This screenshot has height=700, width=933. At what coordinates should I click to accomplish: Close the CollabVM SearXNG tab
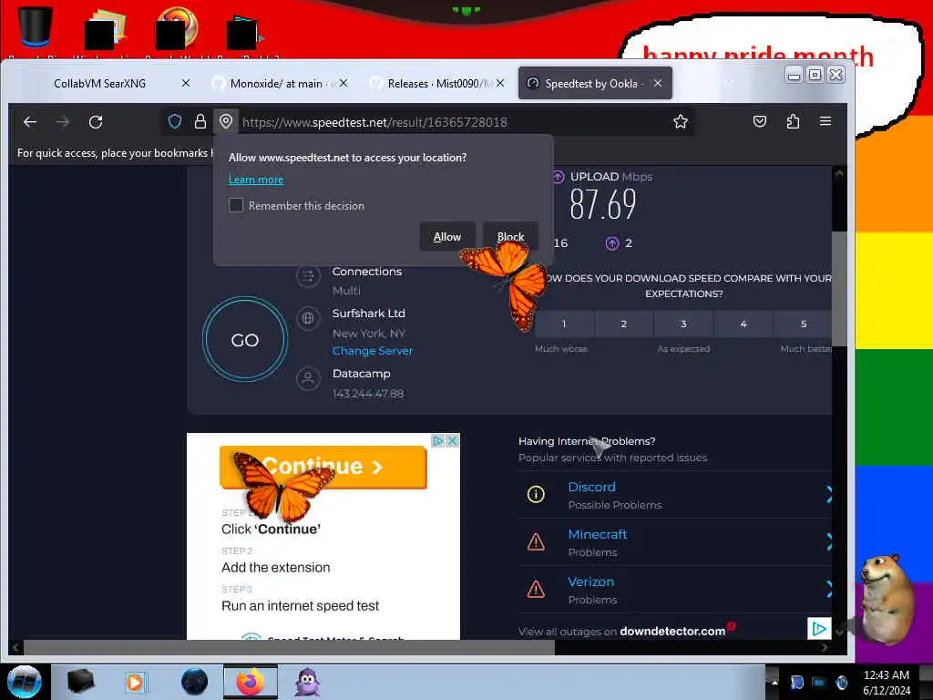186,83
